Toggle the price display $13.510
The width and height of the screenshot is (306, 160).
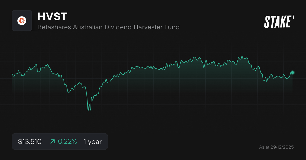tap(30, 141)
